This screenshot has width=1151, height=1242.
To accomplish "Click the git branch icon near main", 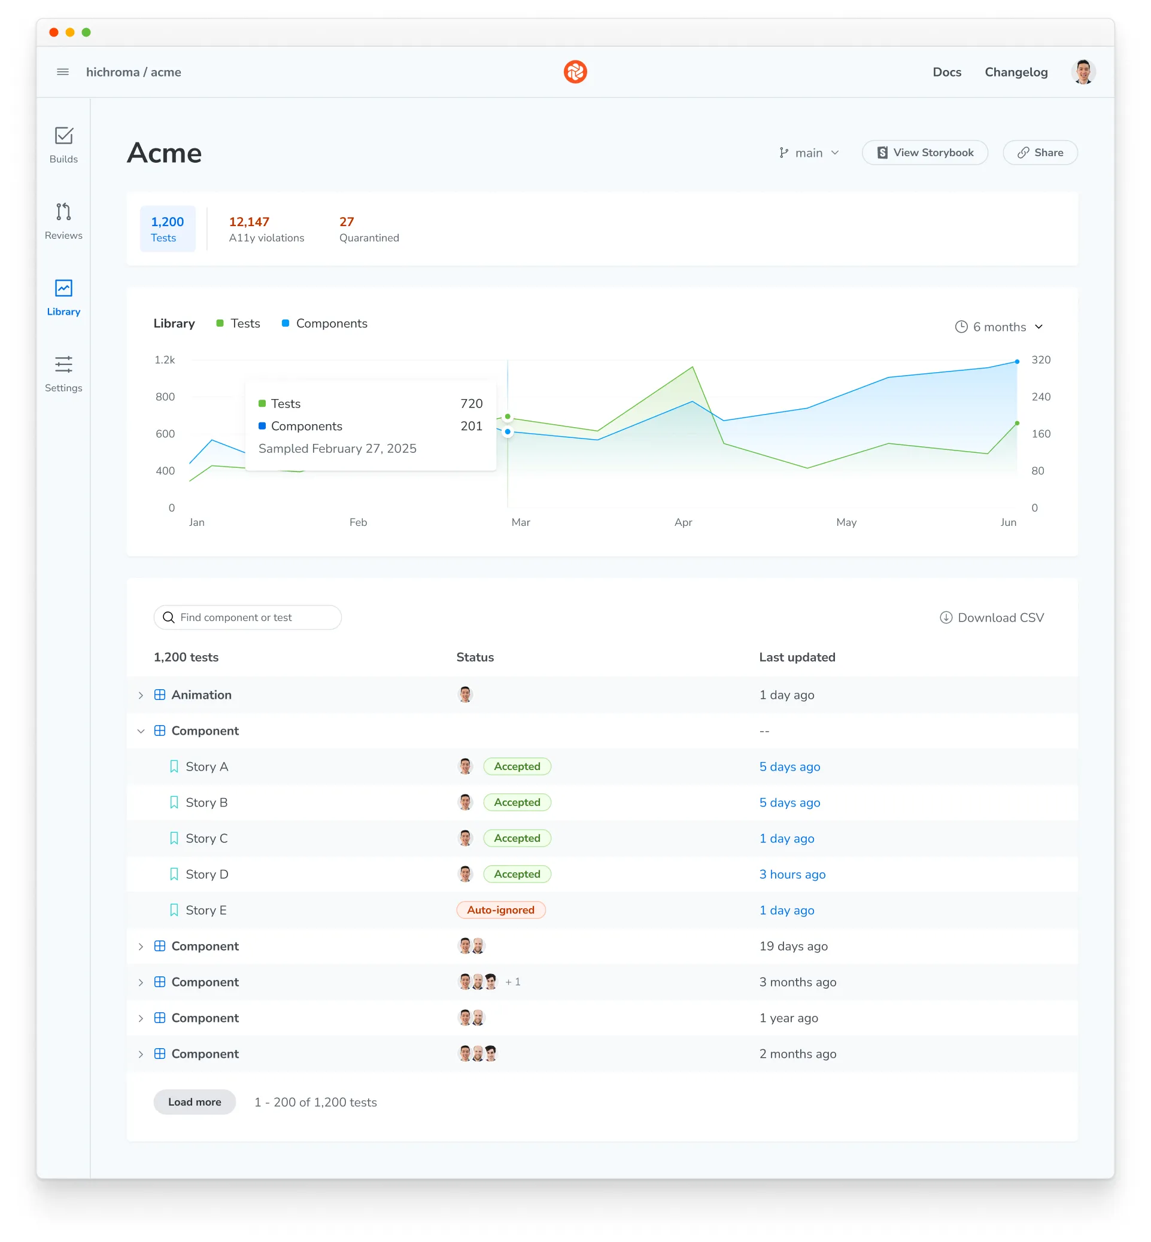I will click(x=783, y=153).
